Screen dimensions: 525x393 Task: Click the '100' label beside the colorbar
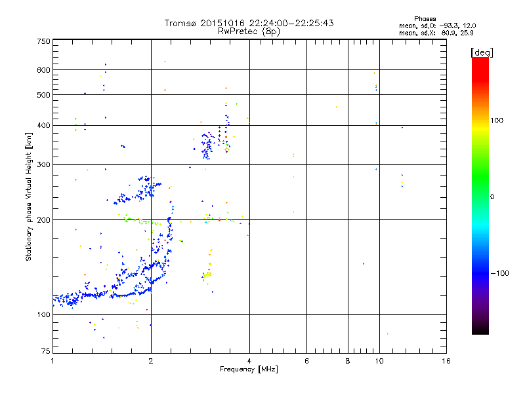pyautogui.click(x=497, y=121)
